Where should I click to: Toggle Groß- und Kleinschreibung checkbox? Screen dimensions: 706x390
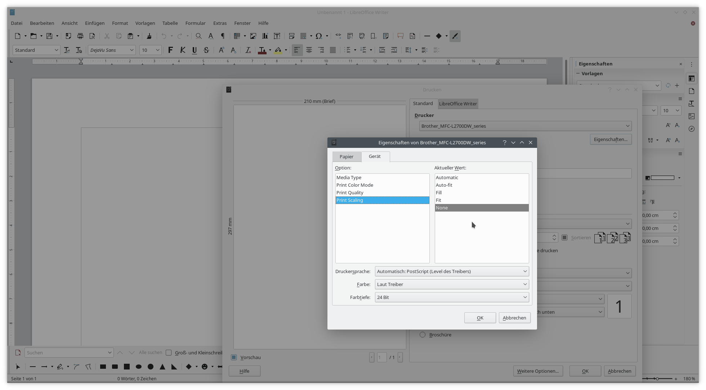pyautogui.click(x=169, y=353)
